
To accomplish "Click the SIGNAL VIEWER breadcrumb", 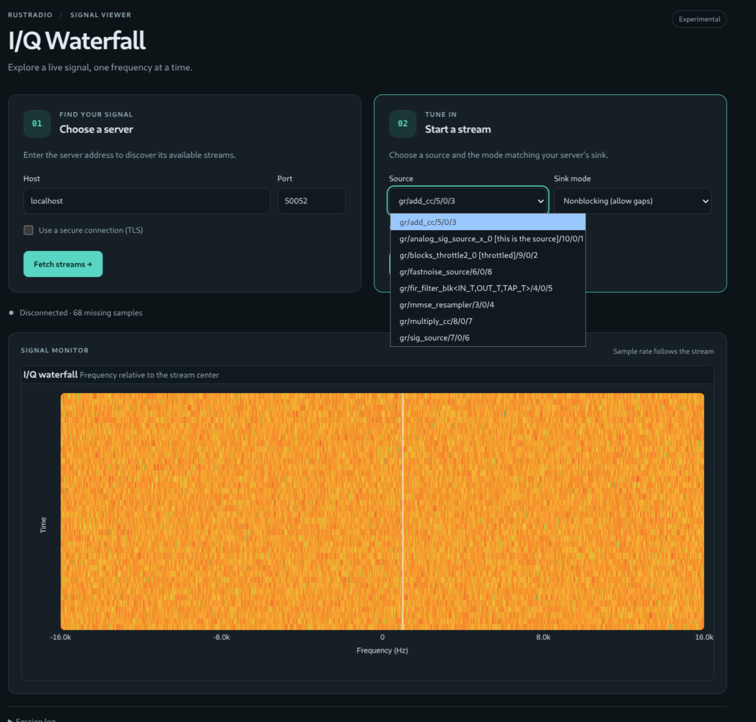I will pyautogui.click(x=101, y=15).
